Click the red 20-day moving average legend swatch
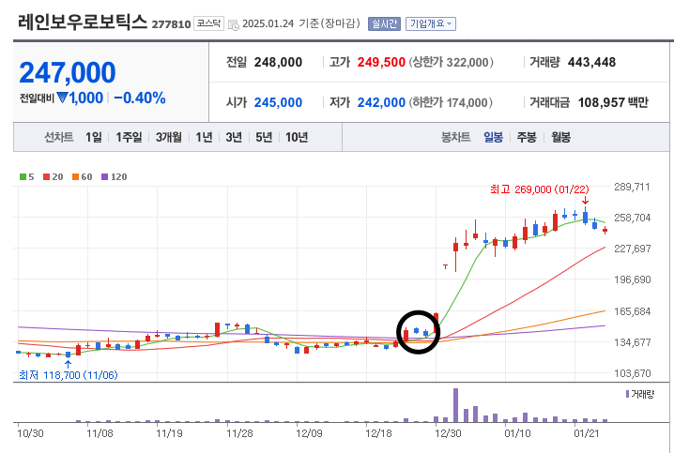The width and height of the screenshot is (674, 453). pyautogui.click(x=46, y=177)
